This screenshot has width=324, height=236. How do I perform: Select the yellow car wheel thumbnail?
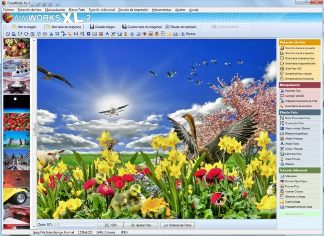pos(16,197)
